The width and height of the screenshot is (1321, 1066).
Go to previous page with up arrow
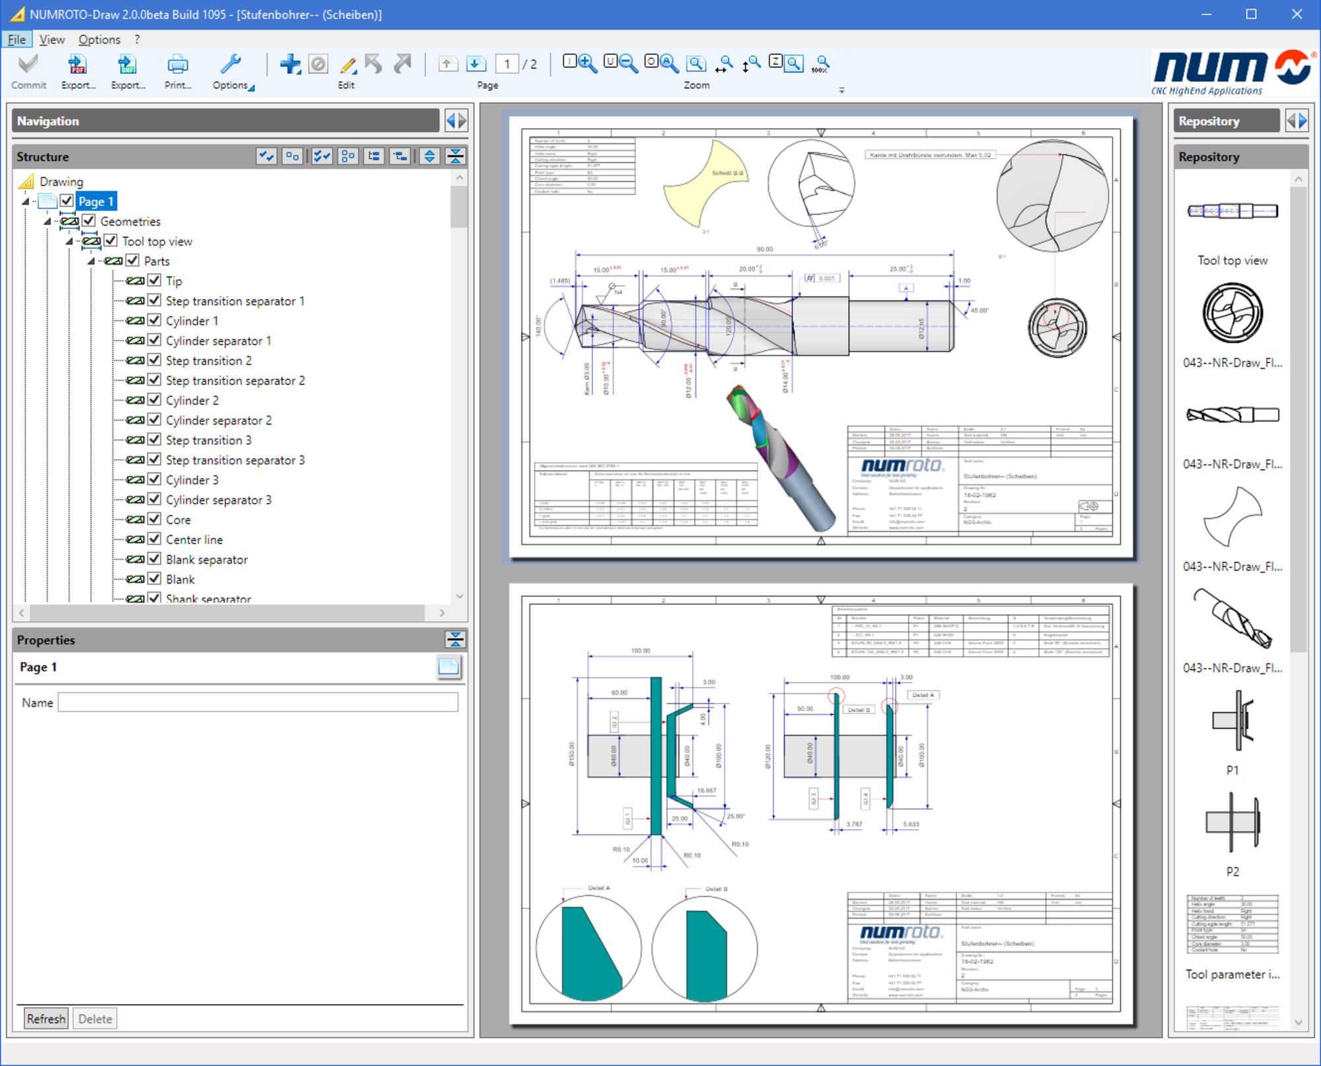click(x=448, y=64)
